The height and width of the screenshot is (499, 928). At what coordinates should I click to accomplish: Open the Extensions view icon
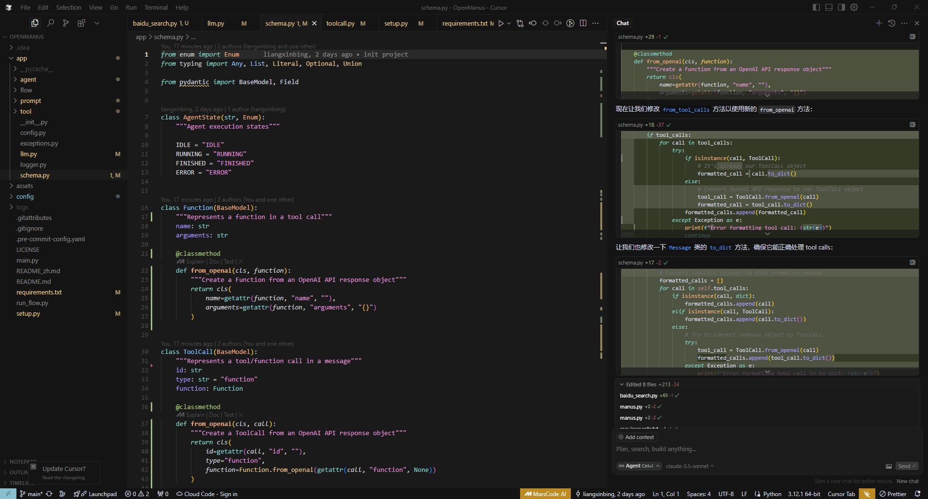[x=81, y=23]
